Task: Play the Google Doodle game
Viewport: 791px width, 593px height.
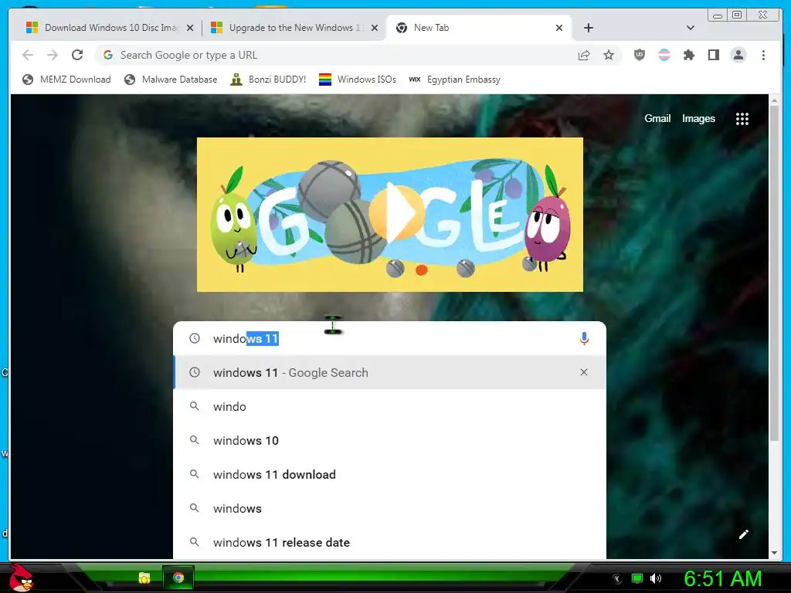Action: 395,213
